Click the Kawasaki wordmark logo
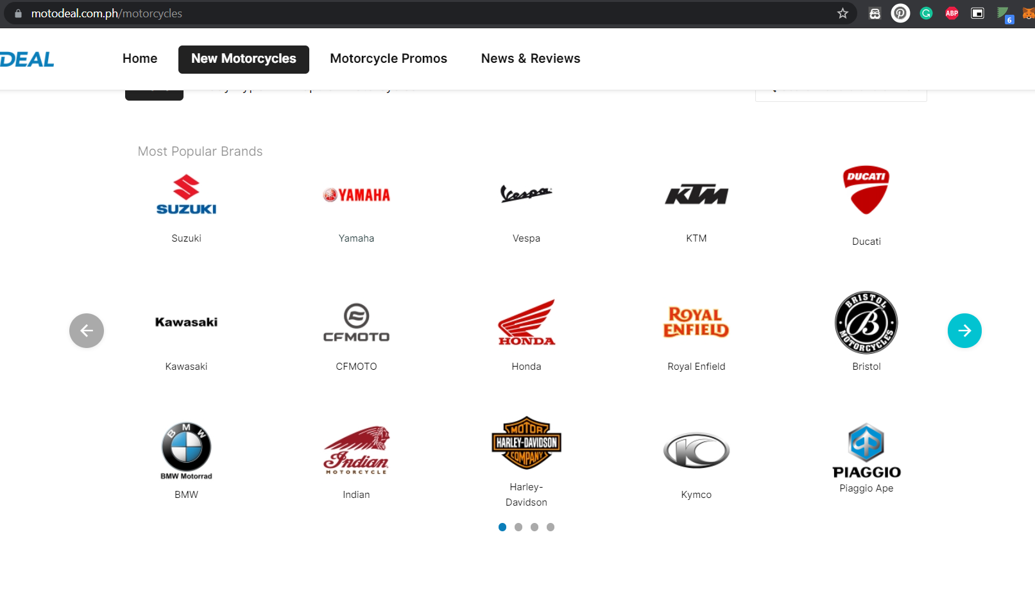 [x=186, y=322]
